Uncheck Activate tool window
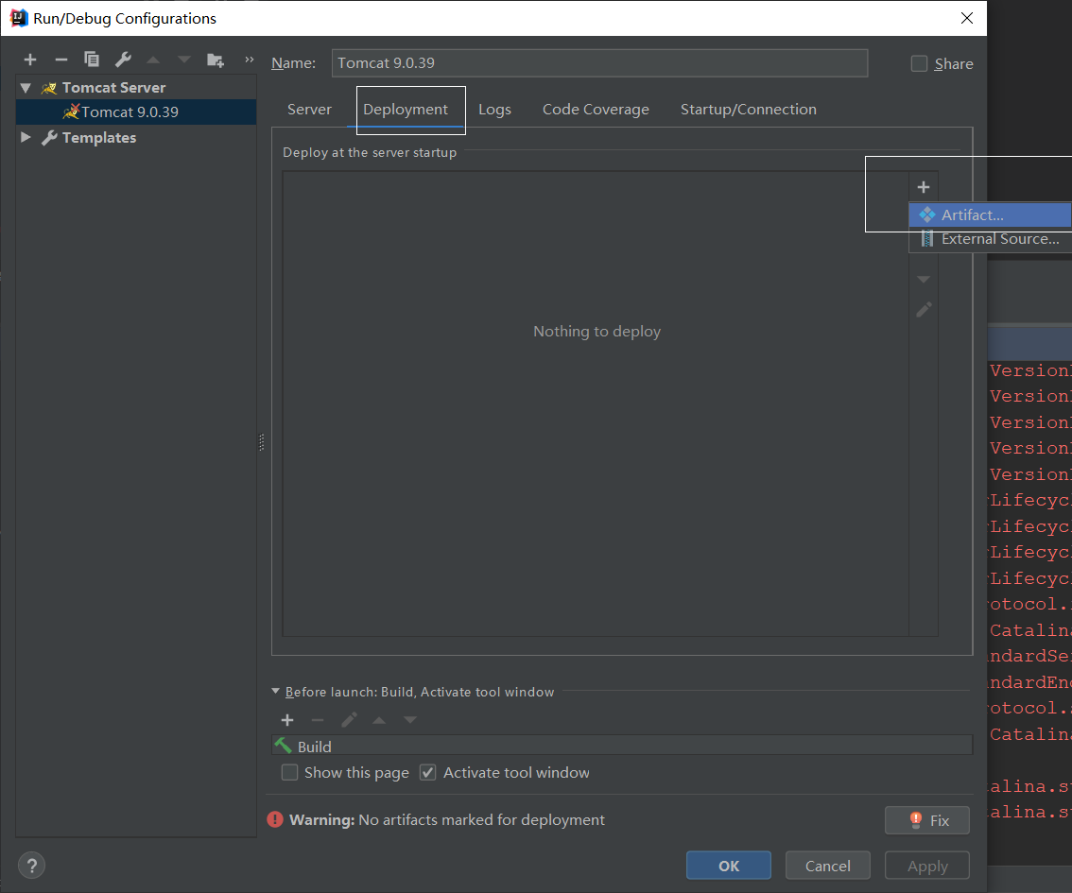Image resolution: width=1072 pixels, height=893 pixels. pyautogui.click(x=428, y=772)
